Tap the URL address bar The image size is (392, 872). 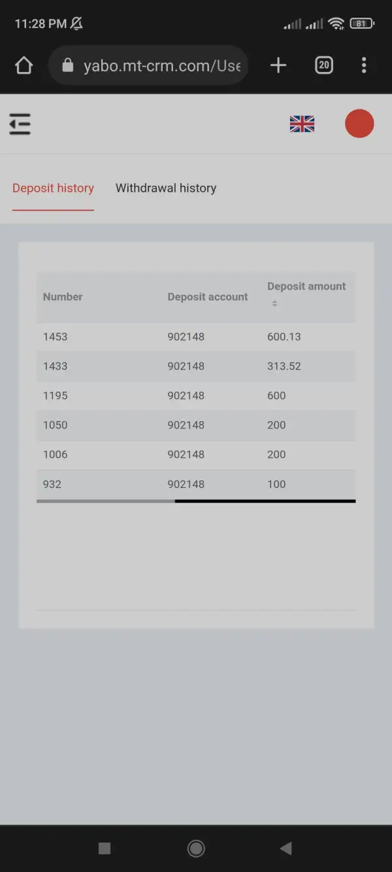[x=161, y=65]
